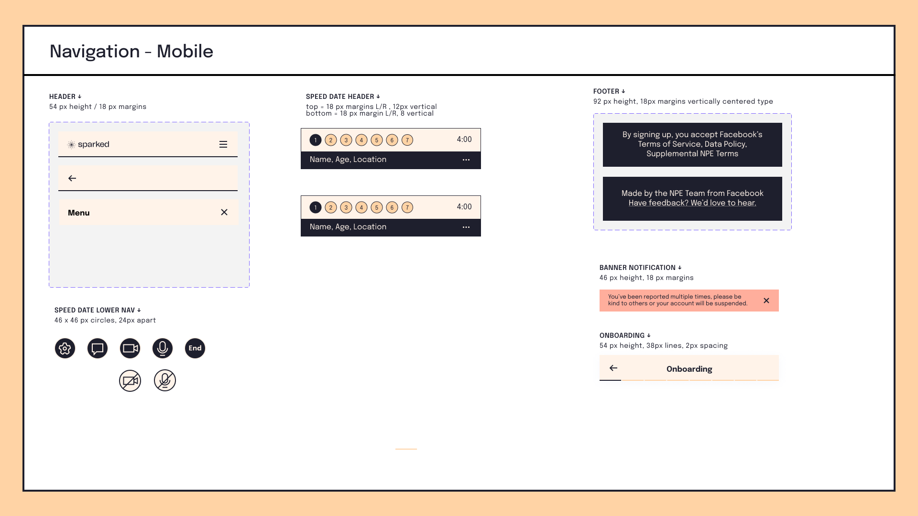The image size is (918, 516).
Task: Toggle the dark video camera button
Action: pos(130,348)
